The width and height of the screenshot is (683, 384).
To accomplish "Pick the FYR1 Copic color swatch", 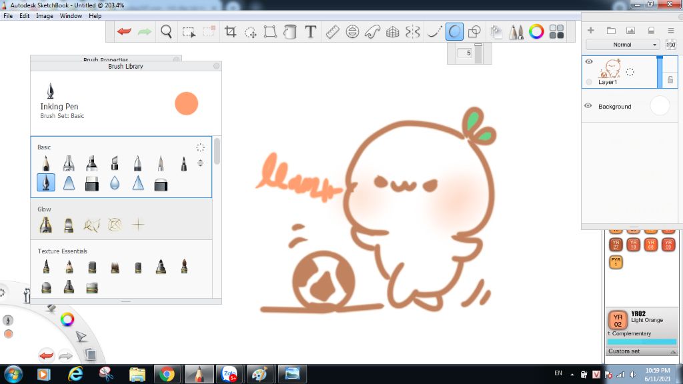I will click(616, 261).
